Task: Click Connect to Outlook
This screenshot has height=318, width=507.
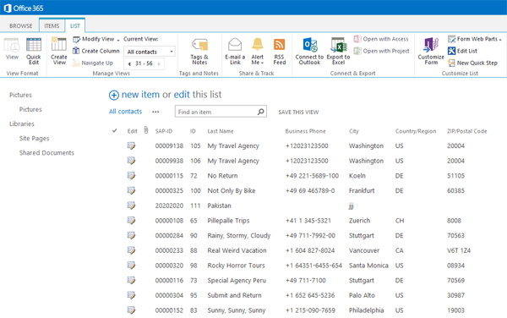Action: [309, 51]
